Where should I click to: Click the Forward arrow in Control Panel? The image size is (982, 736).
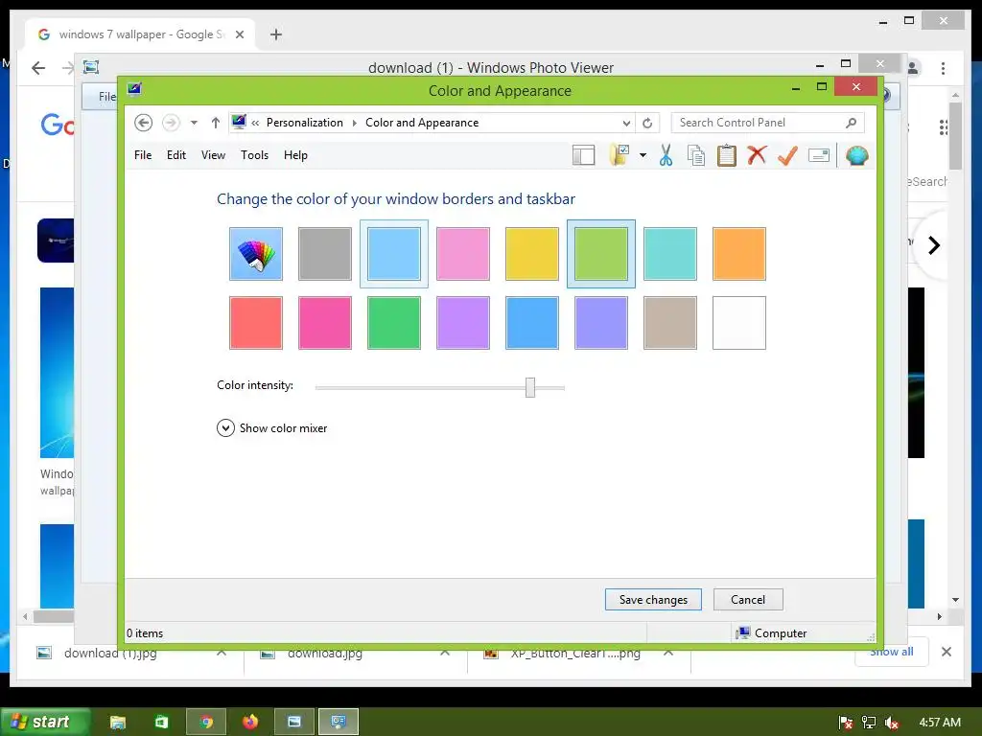(x=171, y=123)
